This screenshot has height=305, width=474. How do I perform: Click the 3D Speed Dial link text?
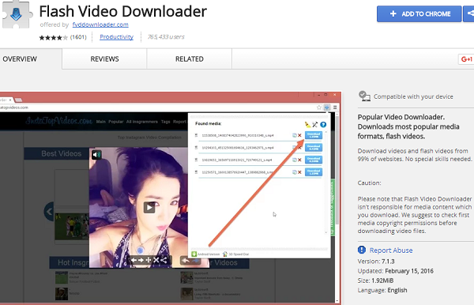tap(239, 254)
